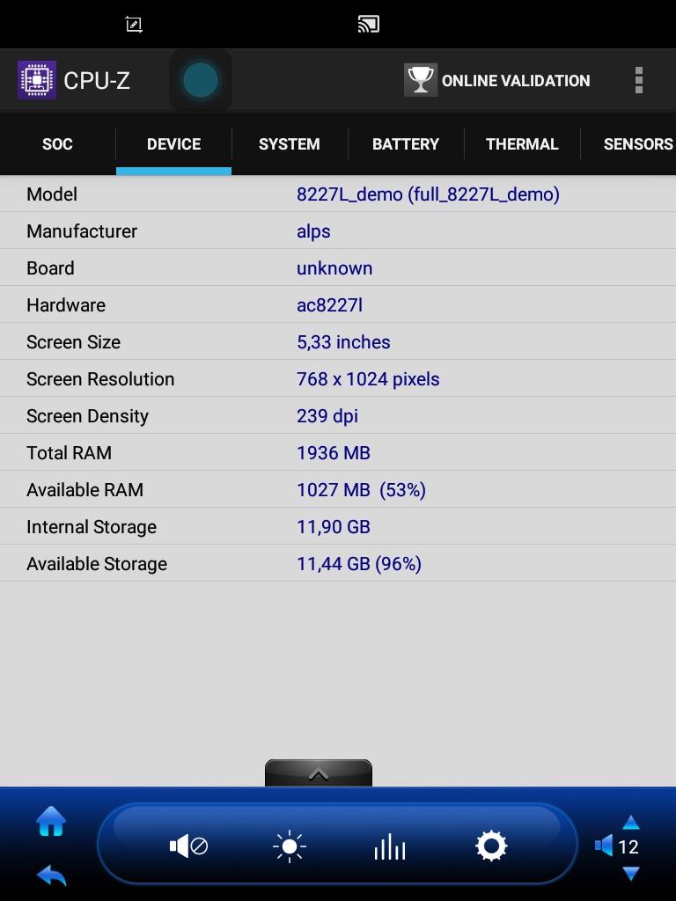Click the volume level number 12

[628, 847]
